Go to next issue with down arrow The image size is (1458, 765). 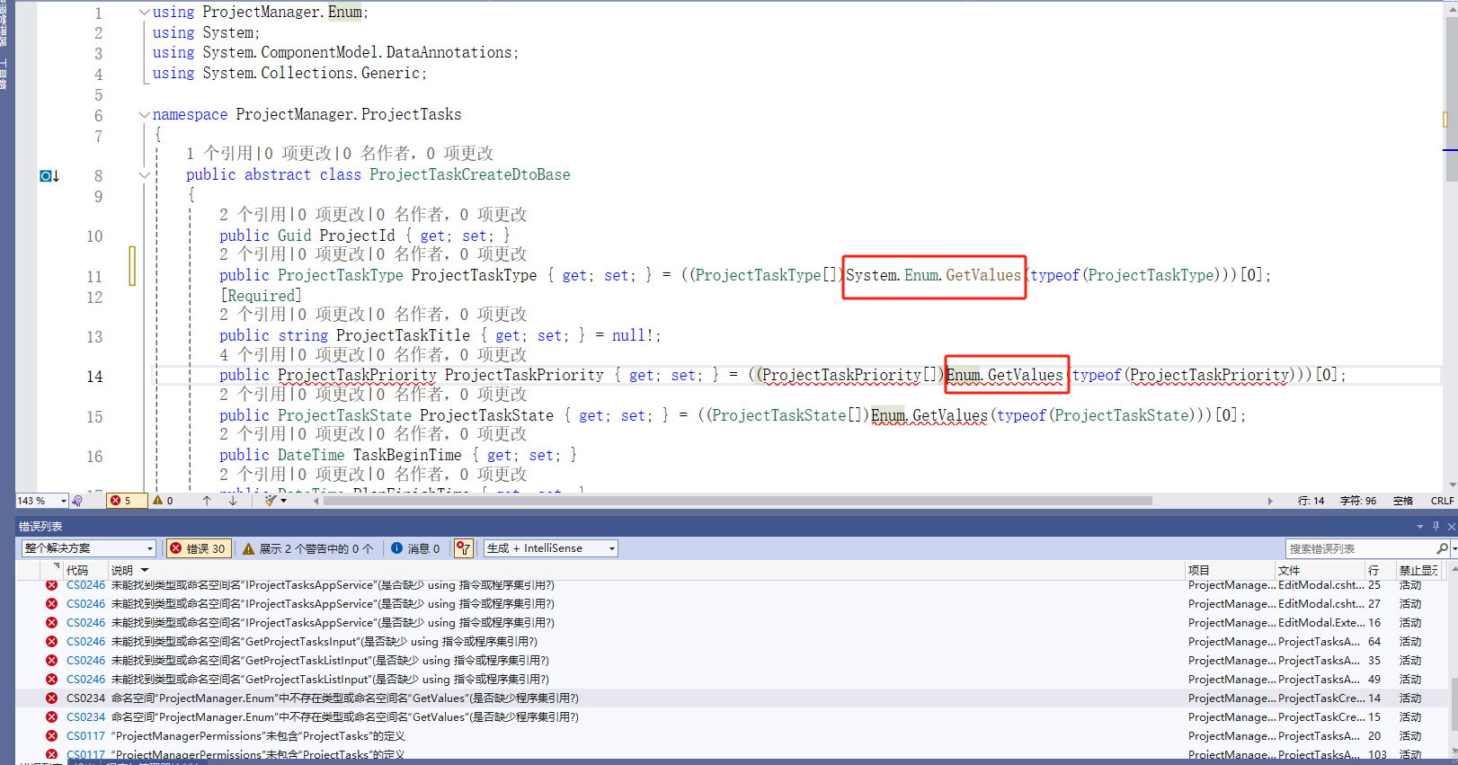[x=233, y=501]
